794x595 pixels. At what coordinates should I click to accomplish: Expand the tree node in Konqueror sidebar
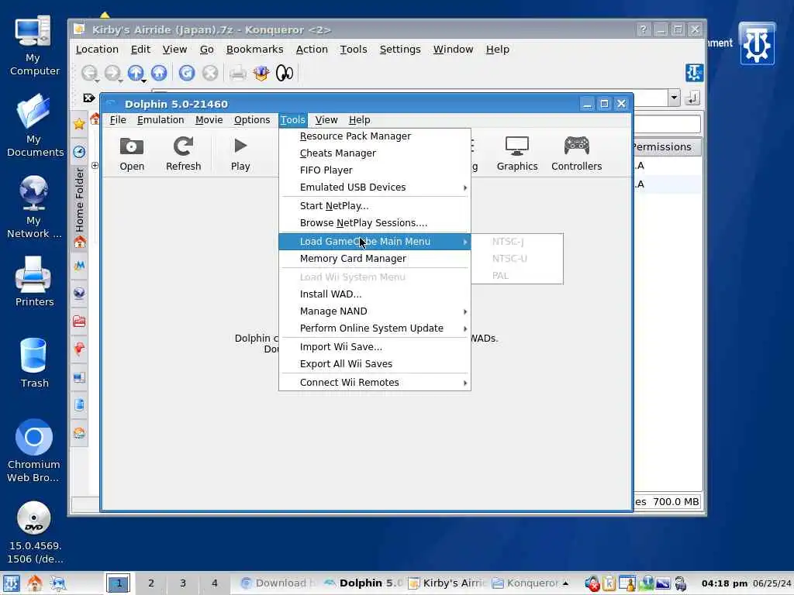pyautogui.click(x=95, y=166)
